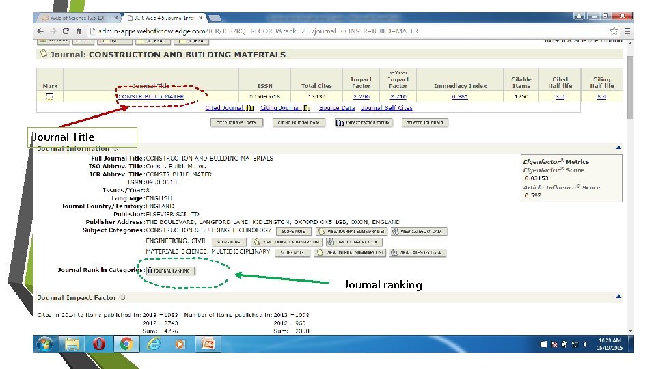656x369 pixels.
Task: Tick the Mark checkbox for CONSTR BUILD MATER
Action: pos(49,96)
